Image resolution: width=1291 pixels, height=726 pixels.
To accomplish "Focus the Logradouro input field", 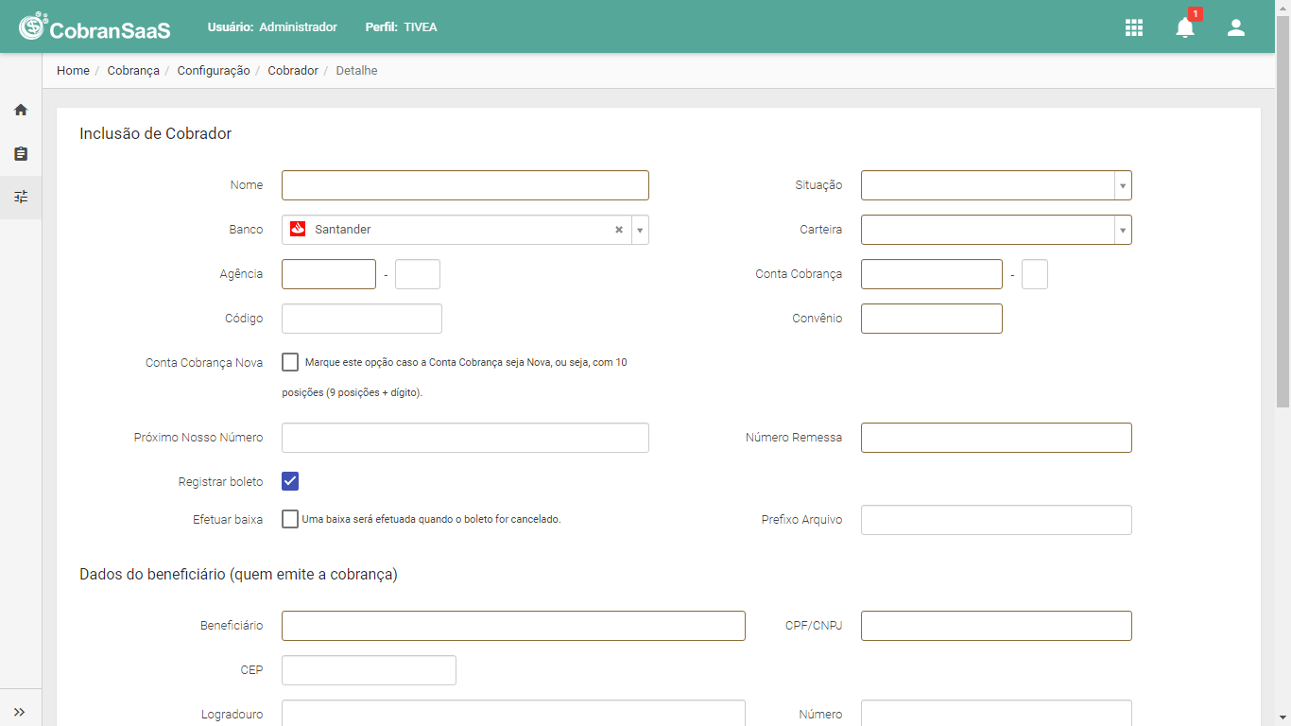I will 513,714.
